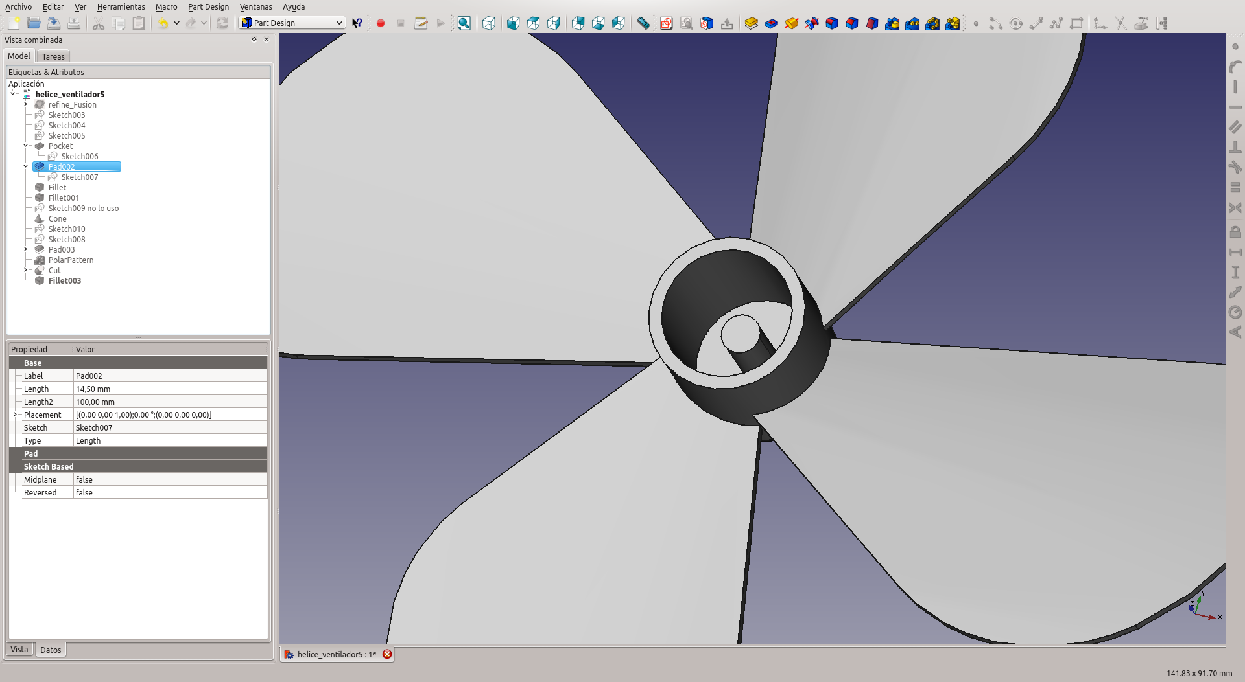Switch to right view cube icon
The image size is (1245, 682).
pos(553,23)
